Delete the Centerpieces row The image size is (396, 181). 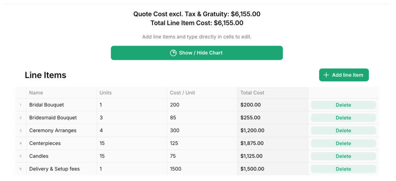(343, 143)
